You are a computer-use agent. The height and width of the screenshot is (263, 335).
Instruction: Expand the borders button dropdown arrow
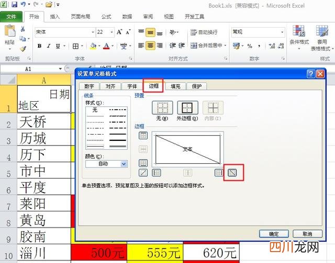pos(82,46)
